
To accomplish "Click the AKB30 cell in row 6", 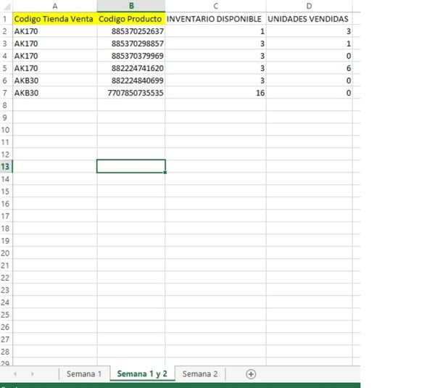I will click(55, 81).
